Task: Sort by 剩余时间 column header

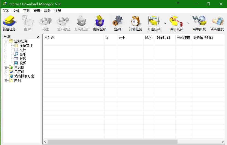Action: point(165,38)
